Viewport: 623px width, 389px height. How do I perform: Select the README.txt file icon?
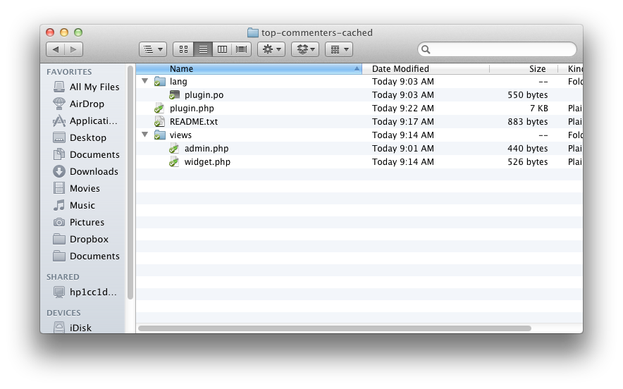point(160,122)
